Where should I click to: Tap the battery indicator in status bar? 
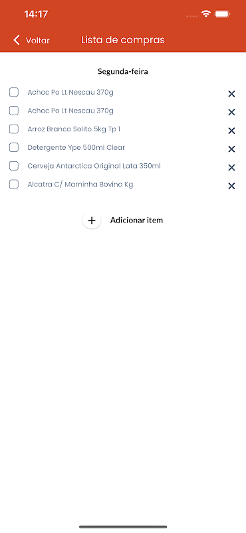pos(223,14)
